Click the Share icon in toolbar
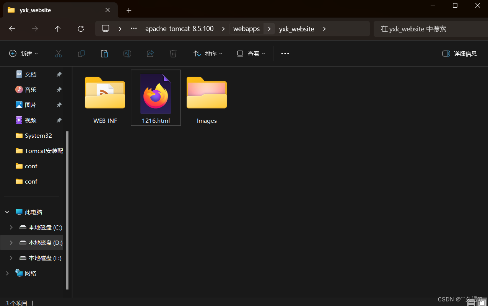 click(150, 54)
